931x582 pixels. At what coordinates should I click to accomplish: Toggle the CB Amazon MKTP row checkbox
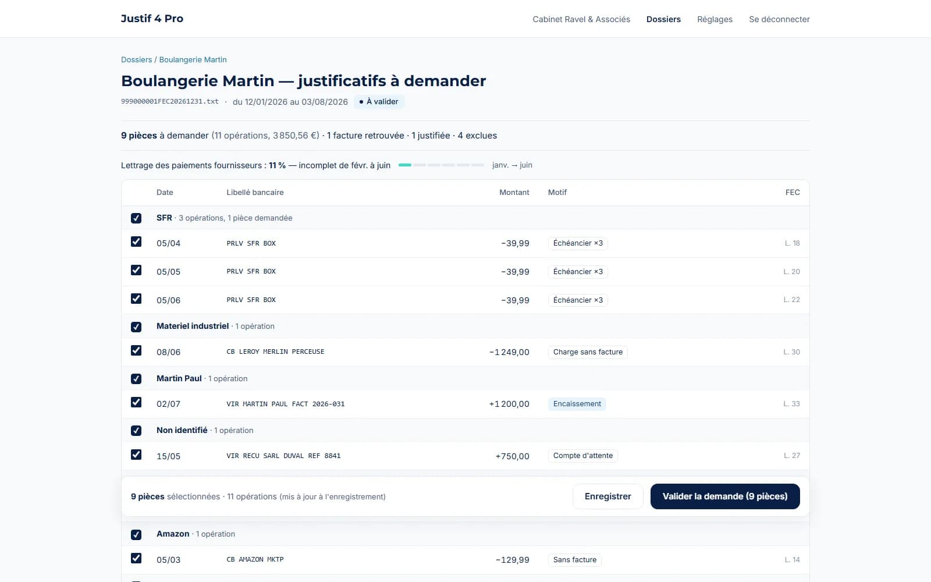tap(136, 558)
